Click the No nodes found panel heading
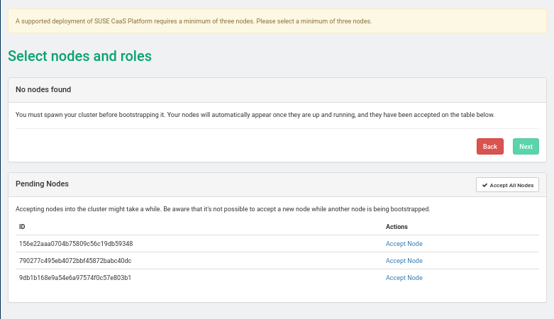This screenshot has width=554, height=319. click(43, 90)
